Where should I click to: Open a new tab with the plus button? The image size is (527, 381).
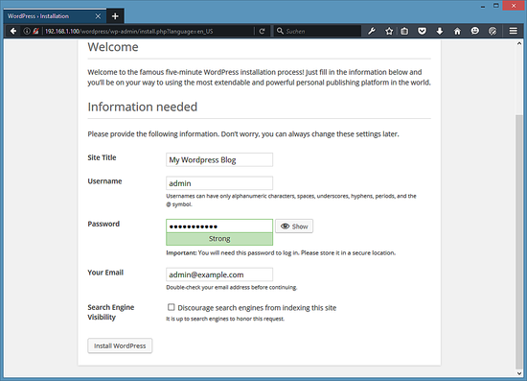pyautogui.click(x=115, y=16)
